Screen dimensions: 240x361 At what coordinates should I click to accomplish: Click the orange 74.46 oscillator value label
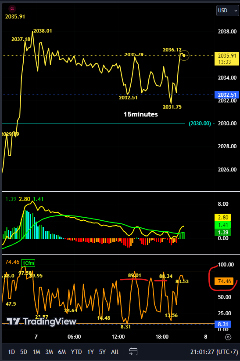pyautogui.click(x=224, y=281)
